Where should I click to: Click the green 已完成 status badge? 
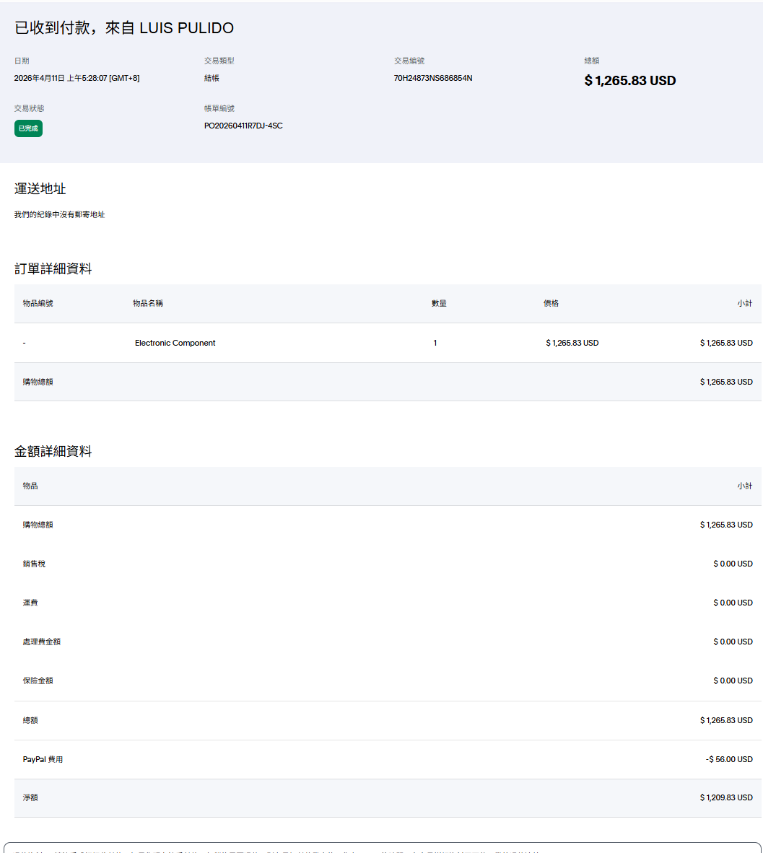(x=28, y=128)
